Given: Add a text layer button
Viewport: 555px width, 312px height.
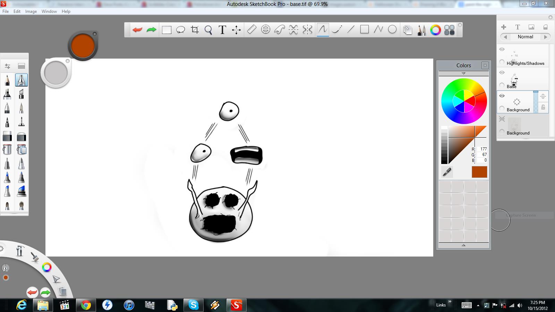Looking at the screenshot, I should coord(518,27).
